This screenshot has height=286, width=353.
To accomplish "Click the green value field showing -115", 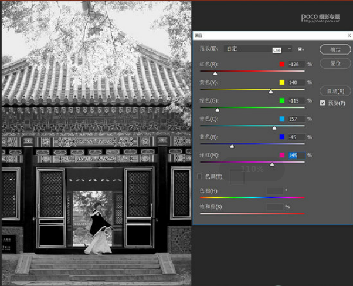I will point(297,101).
